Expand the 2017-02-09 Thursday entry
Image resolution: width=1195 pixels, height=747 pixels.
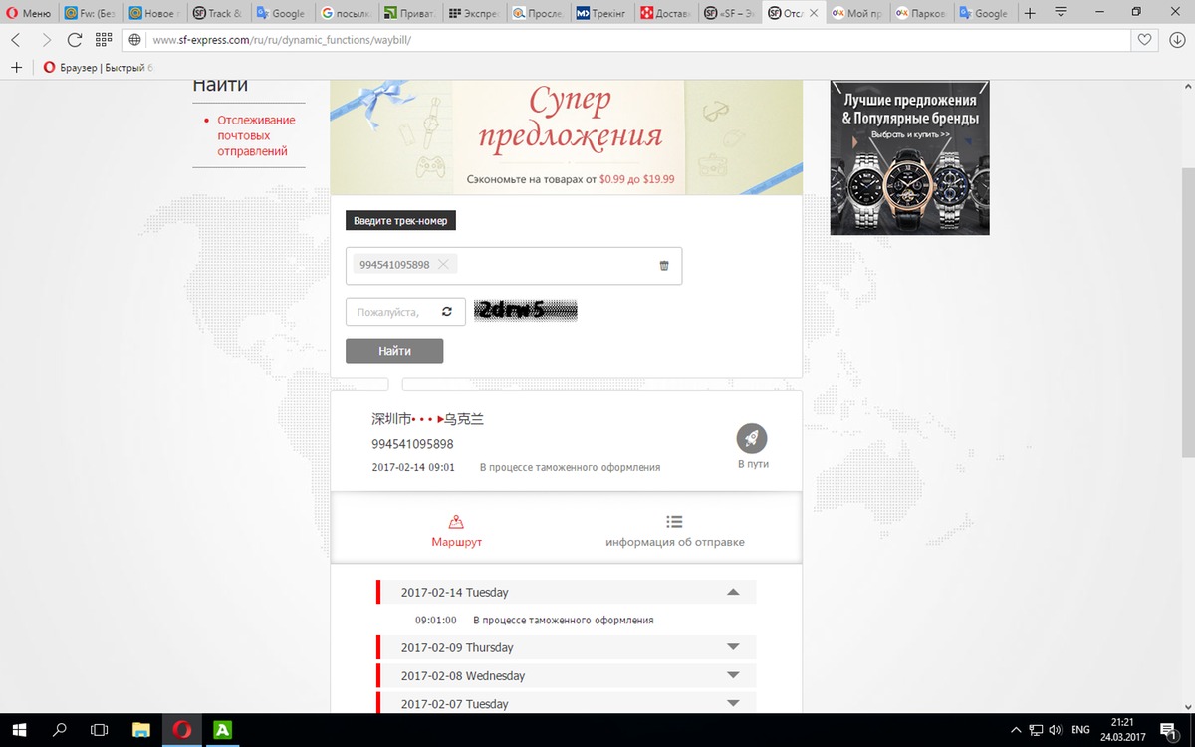pyautogui.click(x=733, y=647)
